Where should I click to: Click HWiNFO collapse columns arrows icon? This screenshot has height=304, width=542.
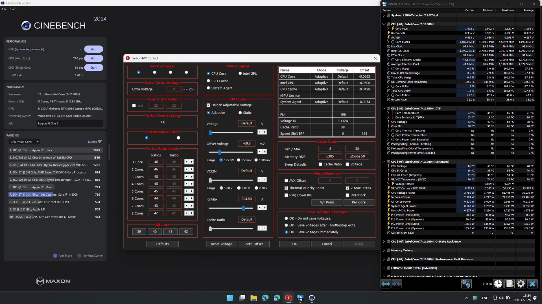(x=397, y=284)
